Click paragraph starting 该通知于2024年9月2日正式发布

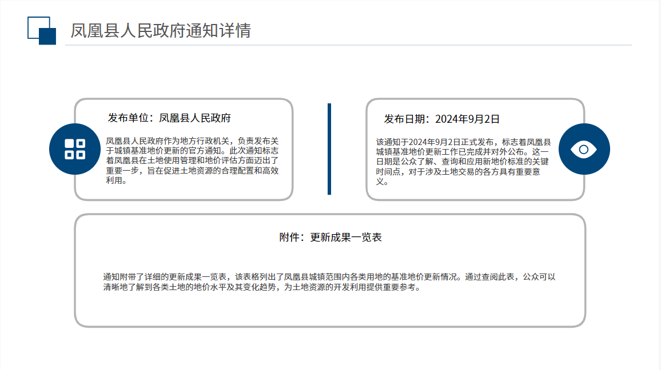pos(464,162)
